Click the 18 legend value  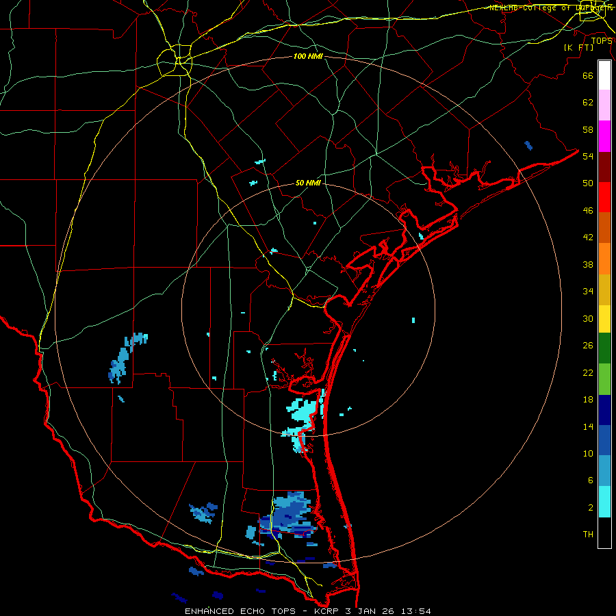coord(588,400)
